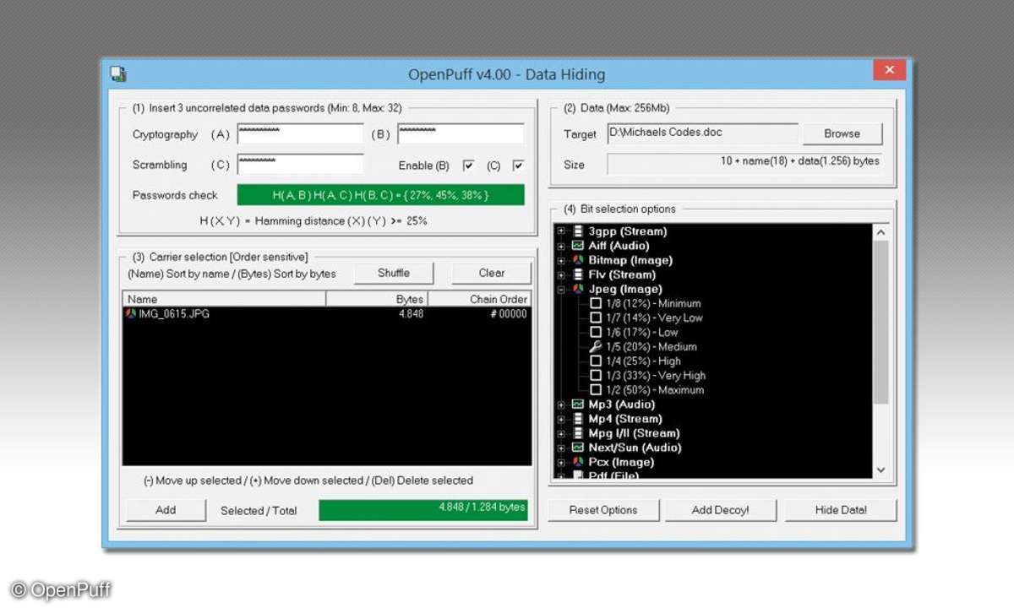Expand the Pcx (Image) tree node
This screenshot has width=1014, height=608.
pos(561,462)
